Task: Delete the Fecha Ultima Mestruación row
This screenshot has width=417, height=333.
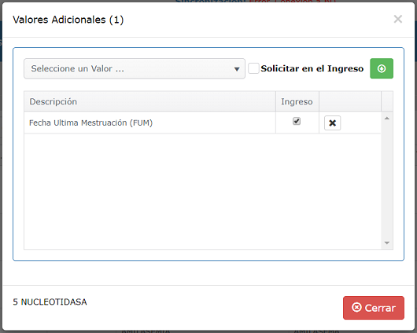Action: [332, 123]
